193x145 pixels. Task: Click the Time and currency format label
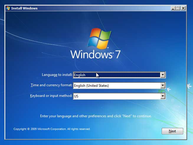point(51,85)
